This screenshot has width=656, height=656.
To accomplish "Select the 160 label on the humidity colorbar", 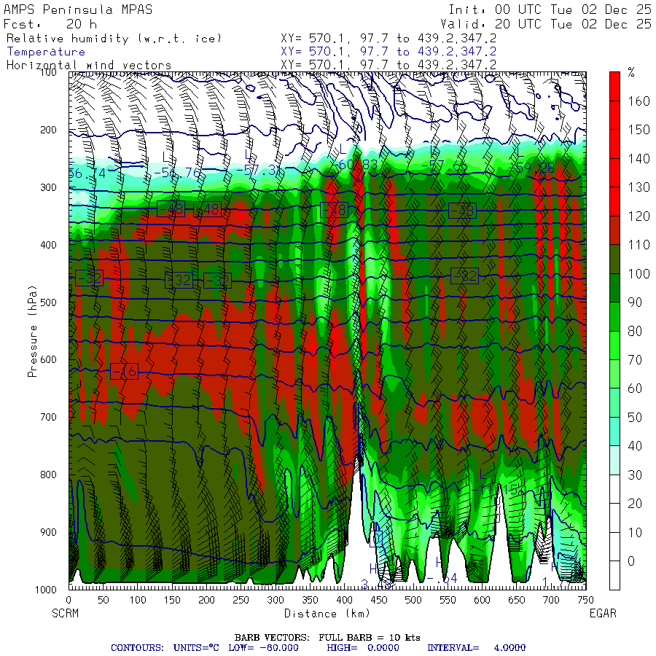I will (x=639, y=101).
